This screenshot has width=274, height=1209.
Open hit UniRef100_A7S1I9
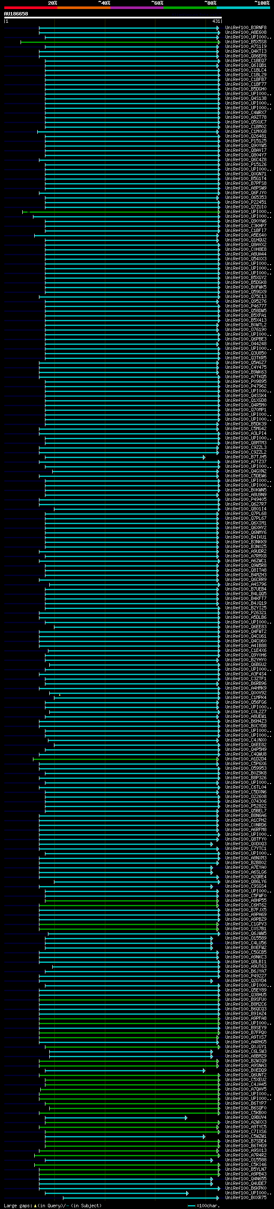pos(245,46)
